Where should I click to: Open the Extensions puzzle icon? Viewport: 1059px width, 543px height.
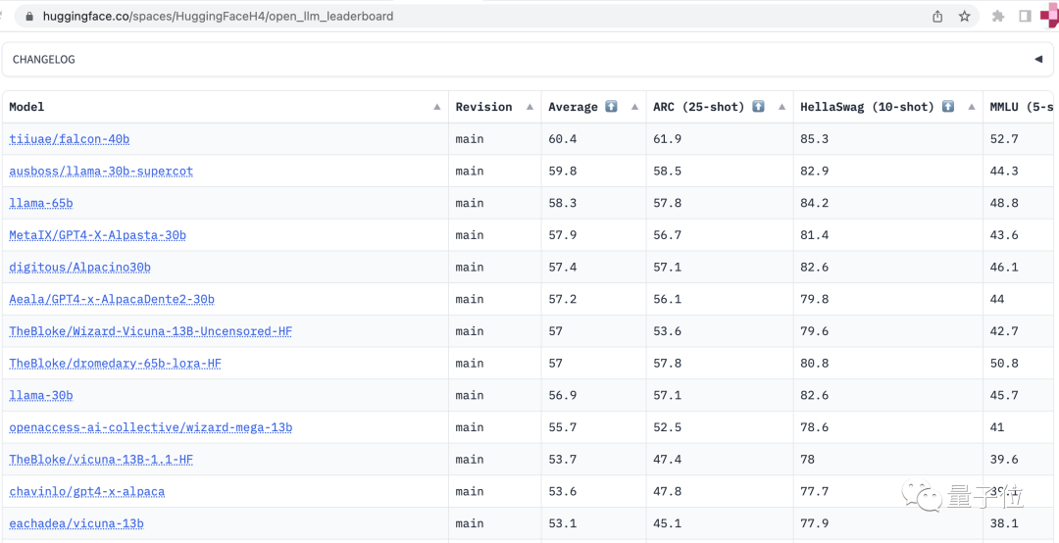point(998,17)
